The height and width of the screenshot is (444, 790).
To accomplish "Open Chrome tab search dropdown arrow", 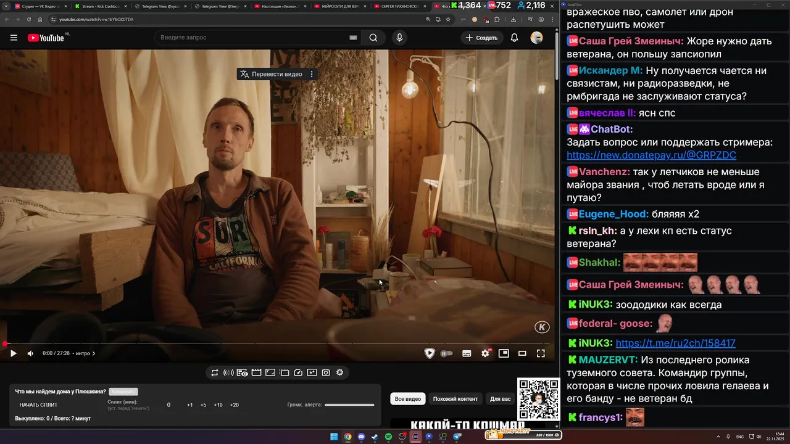I will 6,6.
